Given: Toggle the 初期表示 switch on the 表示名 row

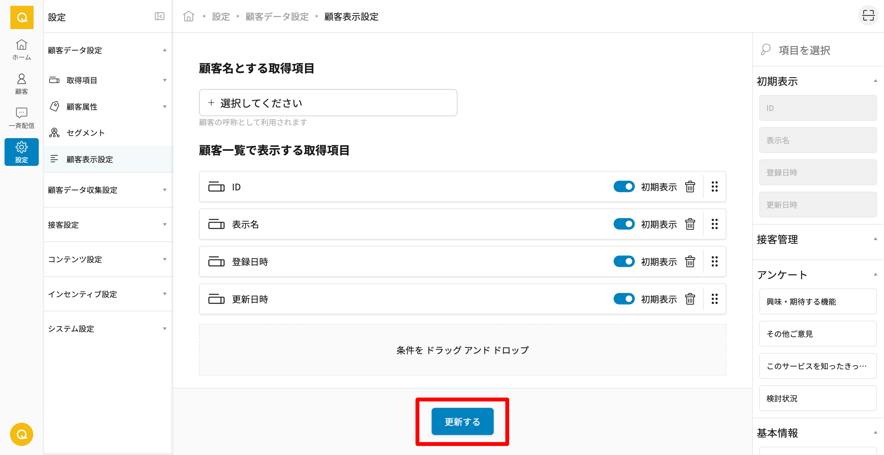Looking at the screenshot, I should (624, 224).
